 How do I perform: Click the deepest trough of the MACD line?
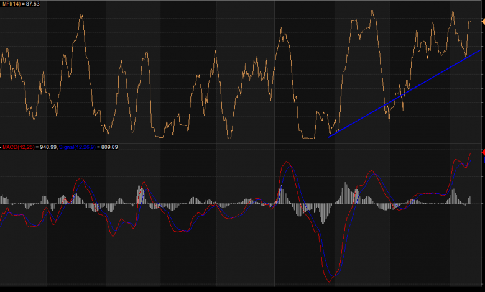pos(333,281)
